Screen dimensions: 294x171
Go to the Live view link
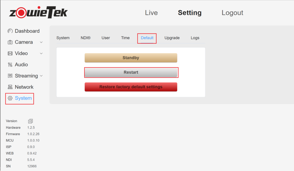tap(151, 13)
